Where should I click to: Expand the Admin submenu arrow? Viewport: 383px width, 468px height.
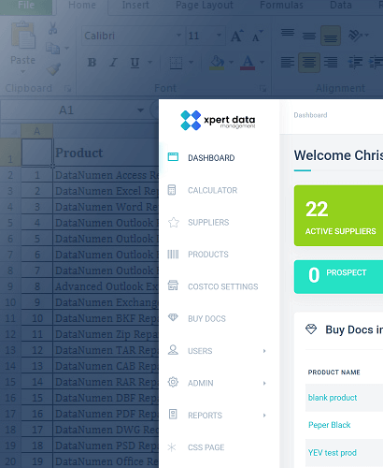264,383
